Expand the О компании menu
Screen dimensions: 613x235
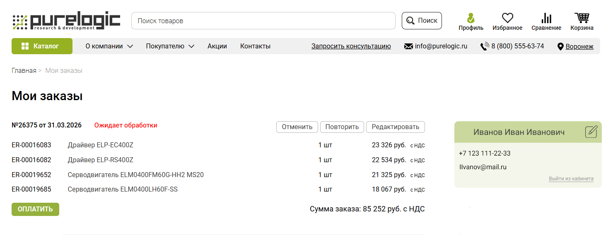click(x=109, y=46)
